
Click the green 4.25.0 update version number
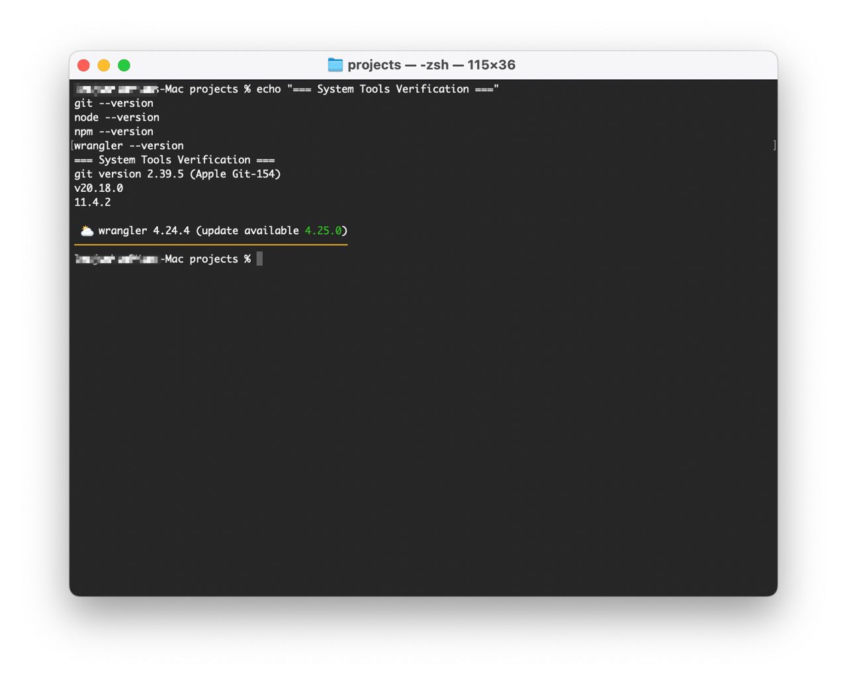[x=323, y=231]
